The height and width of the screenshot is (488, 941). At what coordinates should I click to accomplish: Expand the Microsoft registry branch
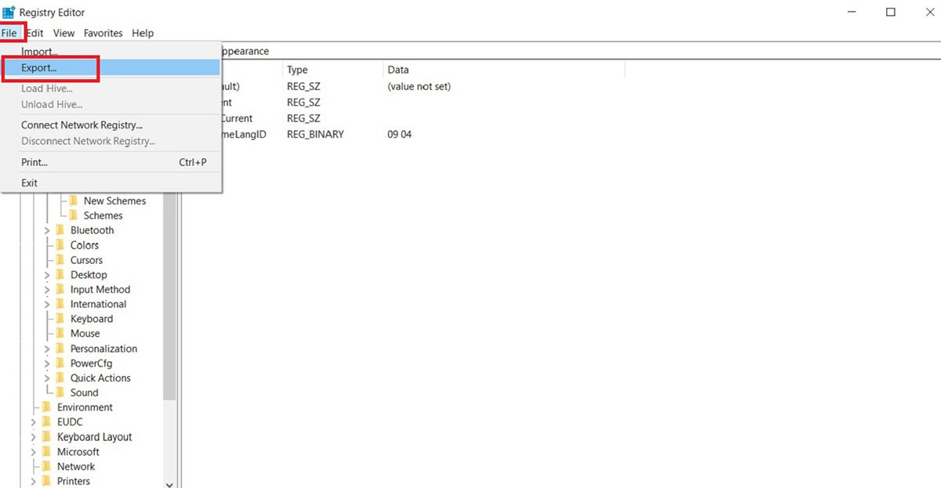click(x=33, y=451)
